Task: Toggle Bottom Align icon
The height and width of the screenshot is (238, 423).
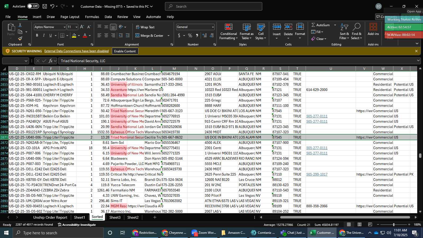Action: (x=113, y=27)
